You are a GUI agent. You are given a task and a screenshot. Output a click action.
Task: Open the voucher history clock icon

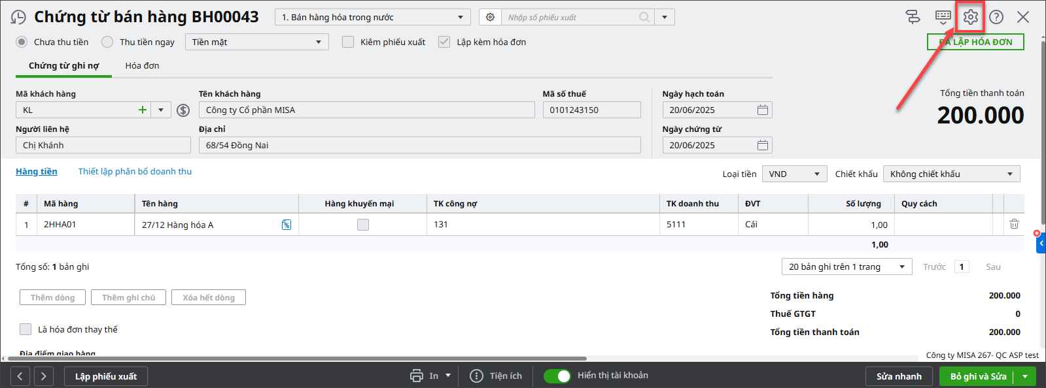pyautogui.click(x=19, y=18)
